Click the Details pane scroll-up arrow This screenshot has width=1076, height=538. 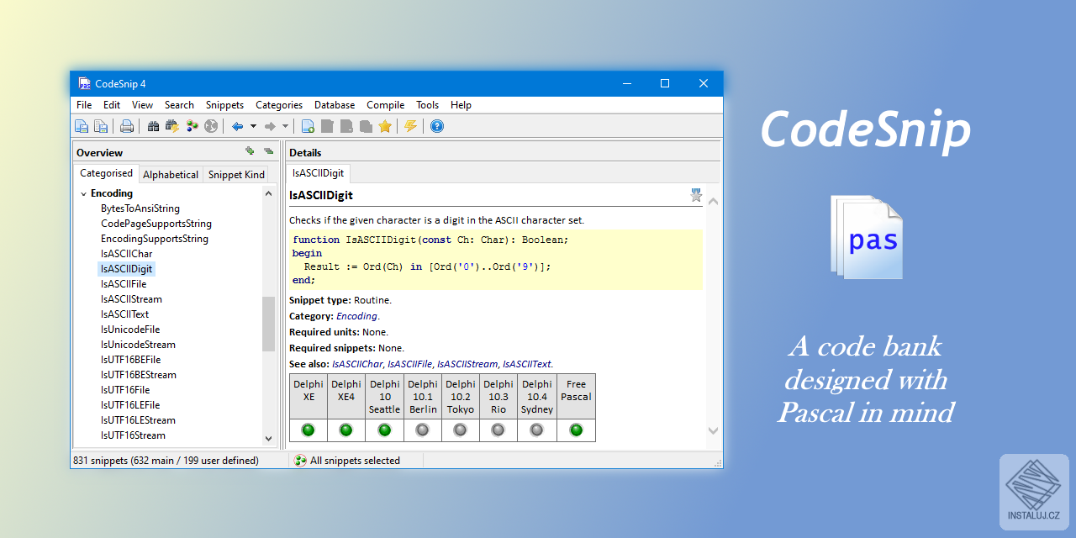(713, 201)
